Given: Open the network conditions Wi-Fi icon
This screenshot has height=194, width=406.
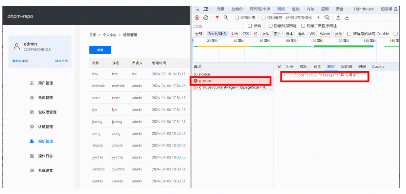Looking at the screenshot, I should point(327,18).
